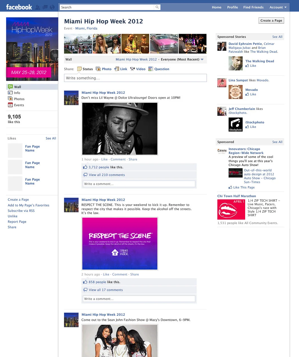Go to Home in top navigation

[x=217, y=7]
